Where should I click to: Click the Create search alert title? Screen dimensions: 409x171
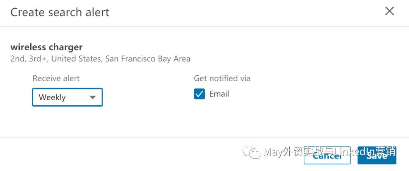click(60, 12)
